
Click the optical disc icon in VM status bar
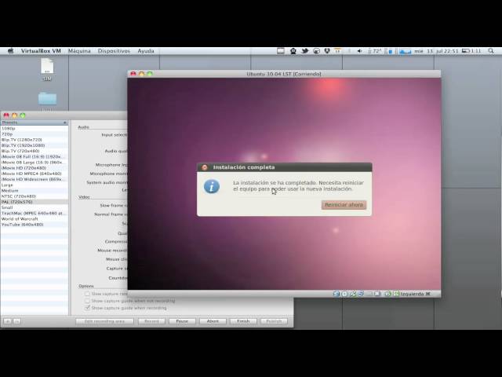[x=344, y=294]
